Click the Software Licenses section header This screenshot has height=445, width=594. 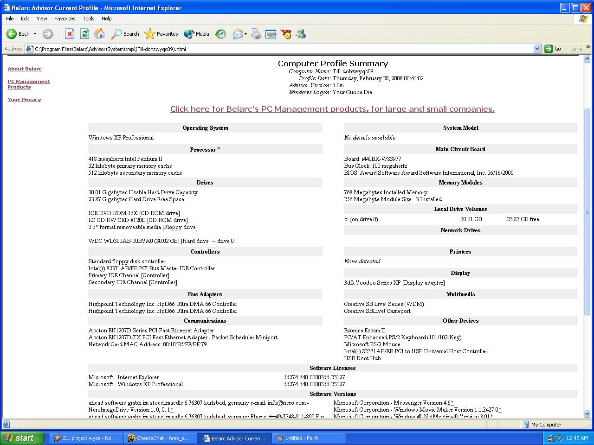[333, 368]
